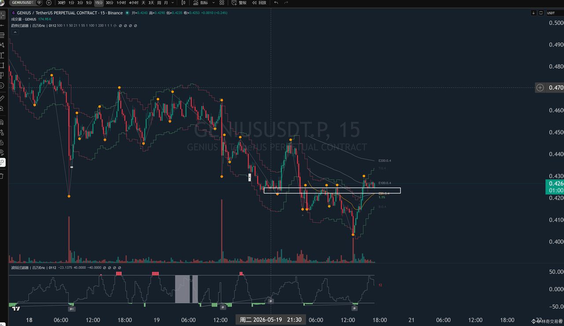This screenshot has width=564, height=326.
Task: Open the layout grid templates icon
Action: [x=222, y=3]
